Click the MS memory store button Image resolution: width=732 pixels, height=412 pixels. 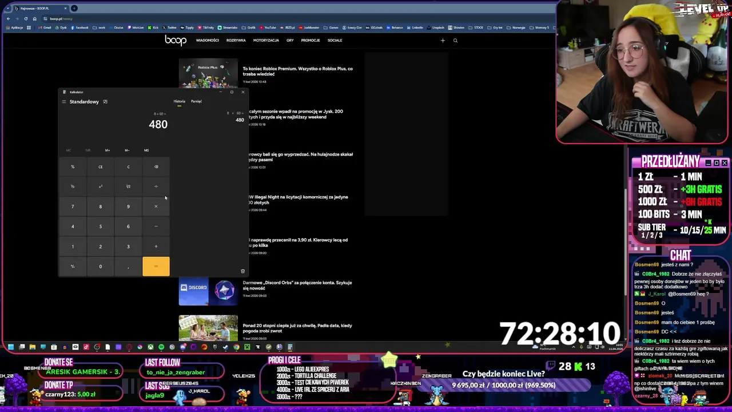pyautogui.click(x=146, y=150)
